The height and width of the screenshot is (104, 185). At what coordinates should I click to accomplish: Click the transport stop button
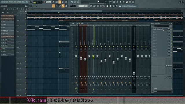click(x=41, y=2)
